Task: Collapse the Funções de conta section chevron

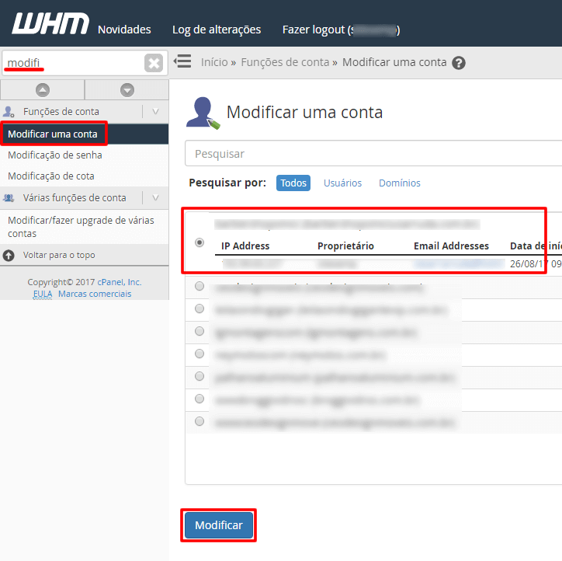Action: [x=155, y=112]
